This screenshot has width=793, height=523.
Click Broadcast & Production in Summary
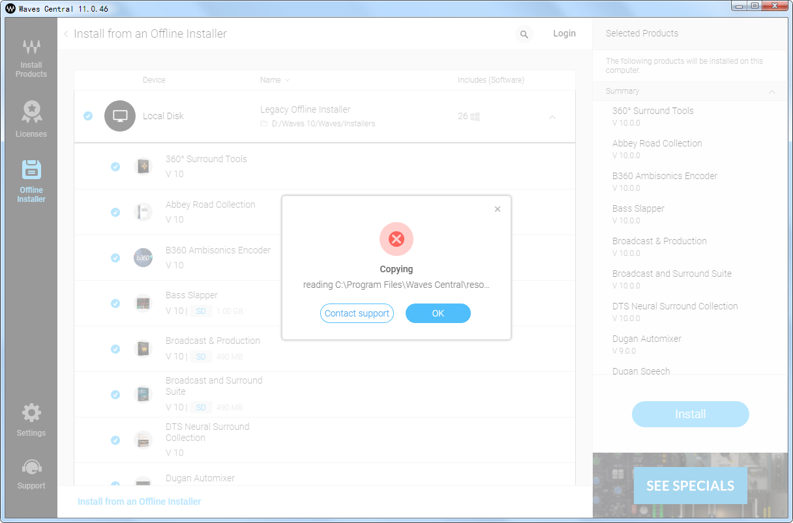[x=659, y=241]
